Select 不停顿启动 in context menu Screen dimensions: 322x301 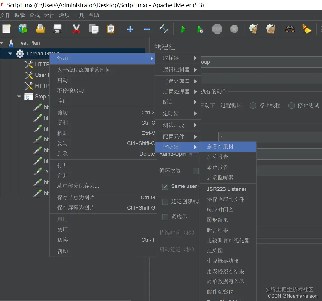pos(102,91)
